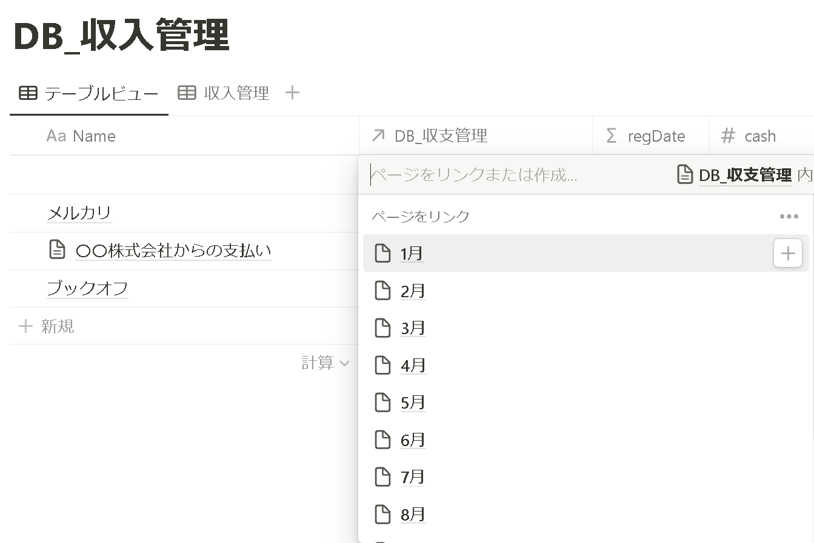
Task: Click the page icon next to 5月
Action: pyautogui.click(x=382, y=403)
